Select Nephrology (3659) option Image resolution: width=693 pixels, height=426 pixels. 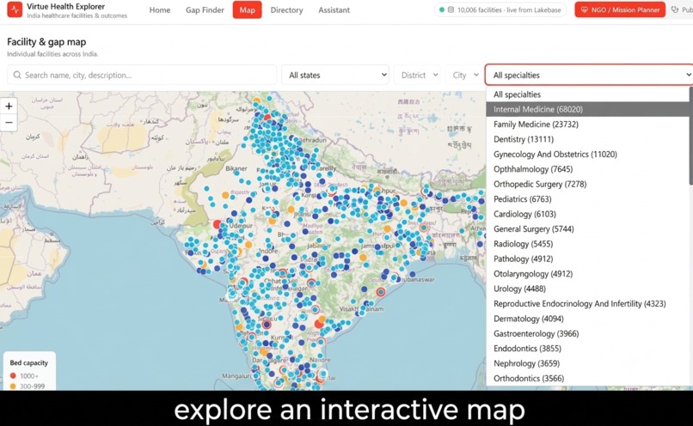click(x=587, y=363)
